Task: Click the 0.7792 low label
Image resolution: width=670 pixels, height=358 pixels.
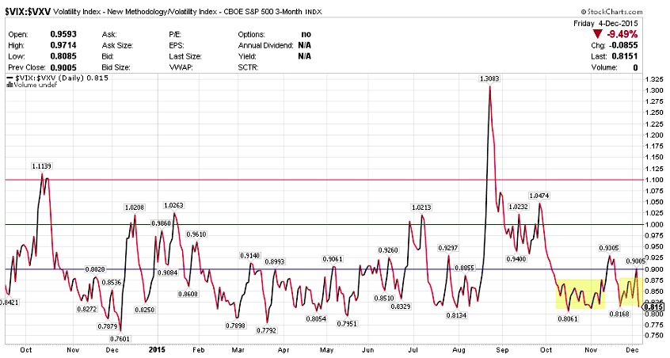Action: (x=266, y=330)
